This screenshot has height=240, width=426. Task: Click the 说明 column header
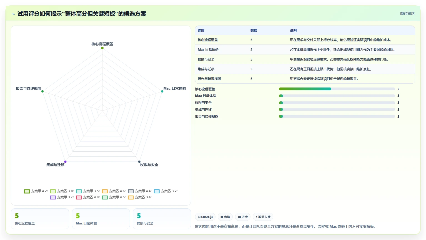point(293,31)
